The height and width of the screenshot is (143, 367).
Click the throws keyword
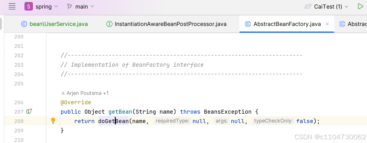(x=190, y=112)
